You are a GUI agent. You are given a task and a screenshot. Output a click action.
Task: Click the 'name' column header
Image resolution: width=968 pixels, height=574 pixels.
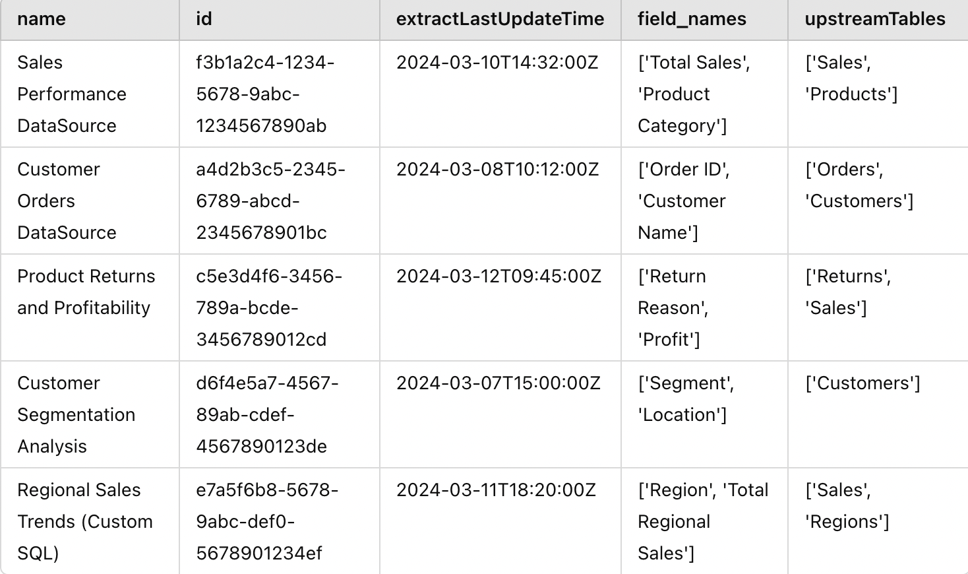pyautogui.click(x=42, y=19)
